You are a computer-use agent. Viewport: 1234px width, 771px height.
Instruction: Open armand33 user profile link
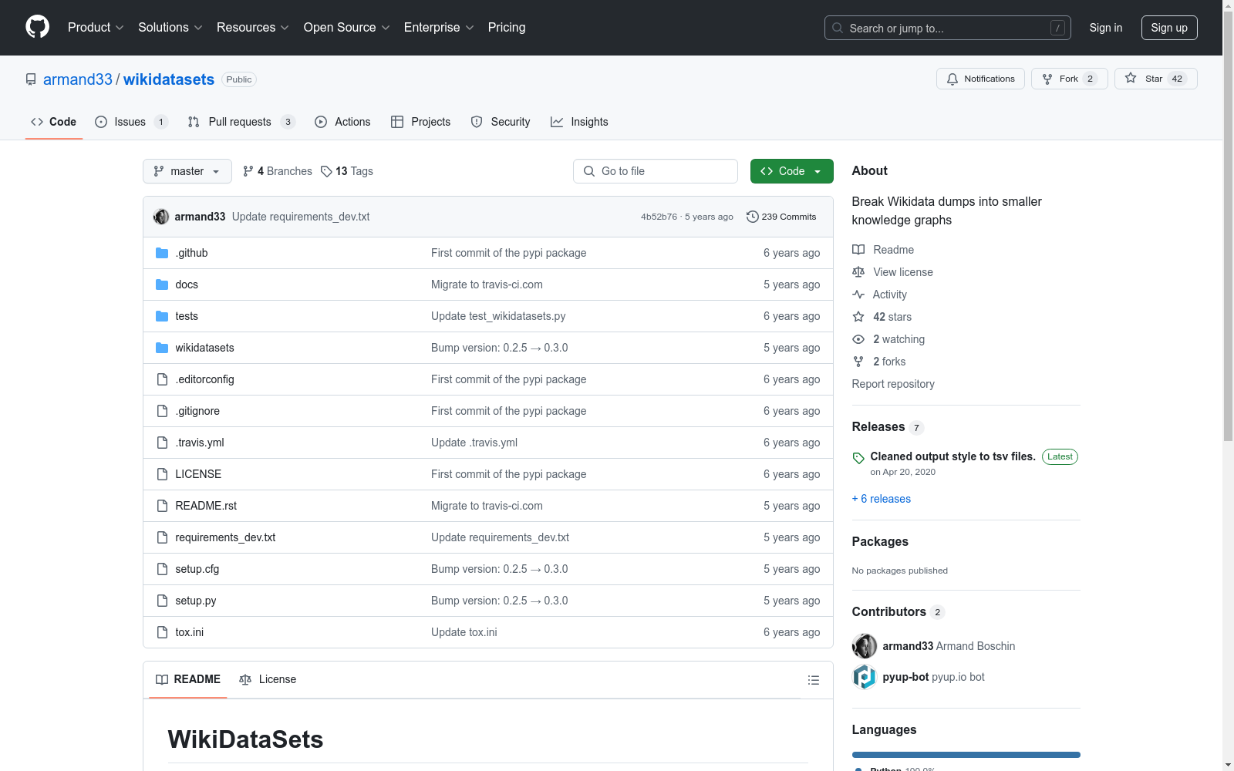click(x=78, y=79)
